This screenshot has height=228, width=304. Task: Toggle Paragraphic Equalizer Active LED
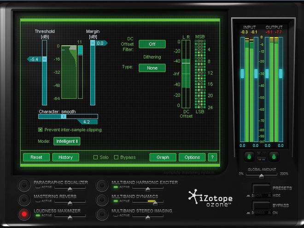pos(38,187)
